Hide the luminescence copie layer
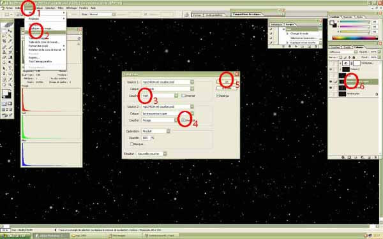This screenshot has height=239, width=383. coord(331,82)
